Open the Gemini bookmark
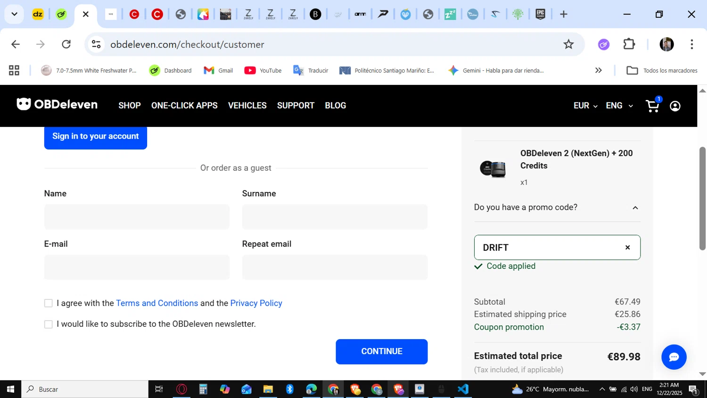707x398 pixels. click(x=496, y=70)
